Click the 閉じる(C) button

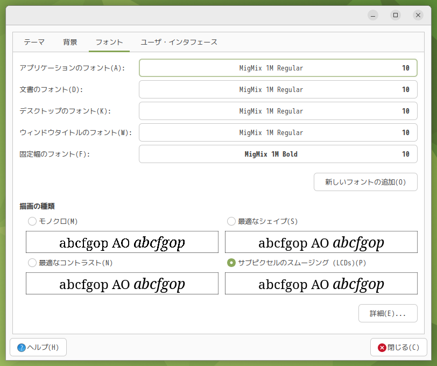(x=399, y=347)
